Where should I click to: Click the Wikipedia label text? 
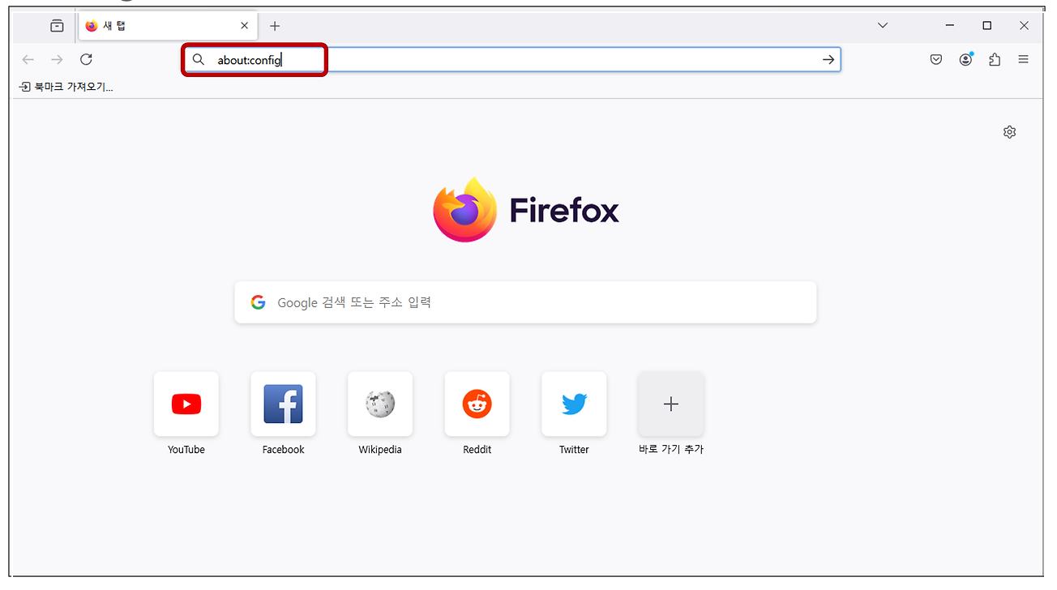tap(380, 450)
